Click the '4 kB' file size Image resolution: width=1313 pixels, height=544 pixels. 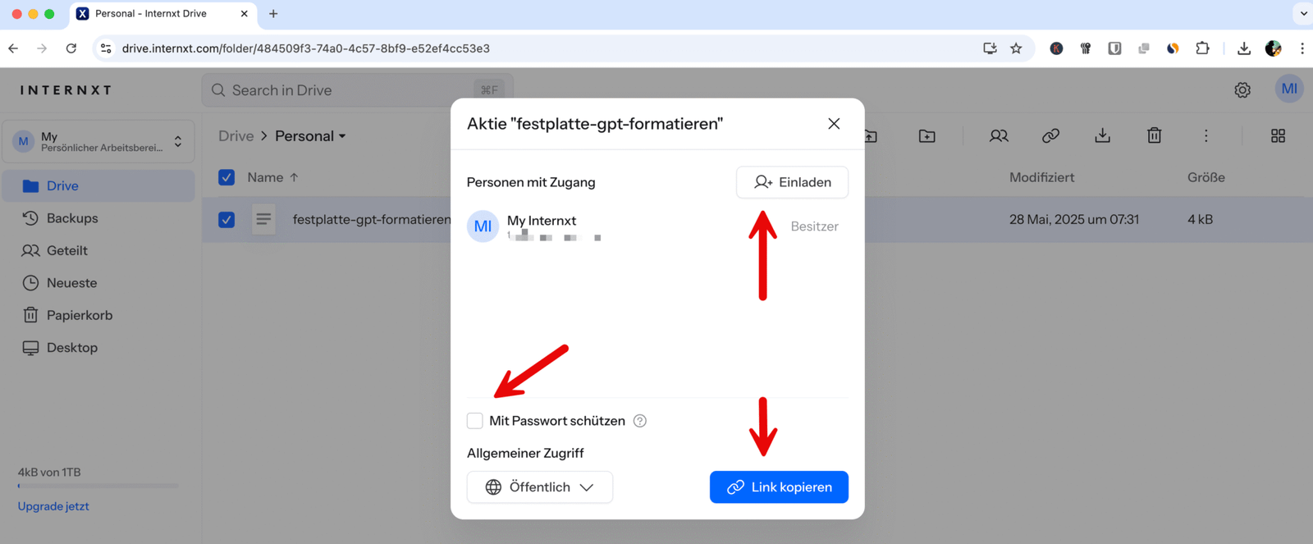(x=1200, y=219)
